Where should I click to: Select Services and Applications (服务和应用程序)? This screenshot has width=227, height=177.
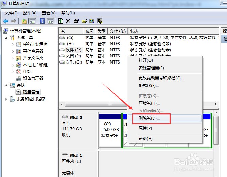tap(31, 99)
